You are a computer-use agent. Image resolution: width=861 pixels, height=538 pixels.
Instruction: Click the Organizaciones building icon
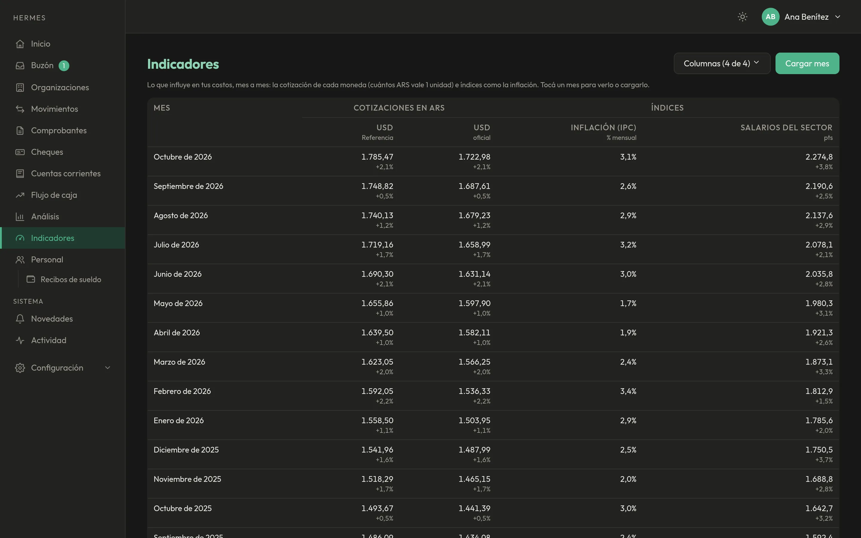(x=20, y=88)
